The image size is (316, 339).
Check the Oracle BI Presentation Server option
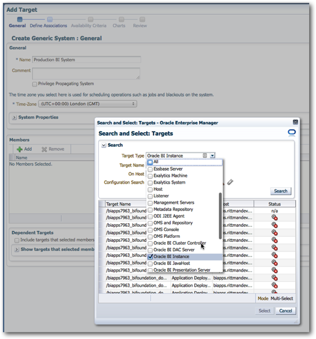point(150,270)
